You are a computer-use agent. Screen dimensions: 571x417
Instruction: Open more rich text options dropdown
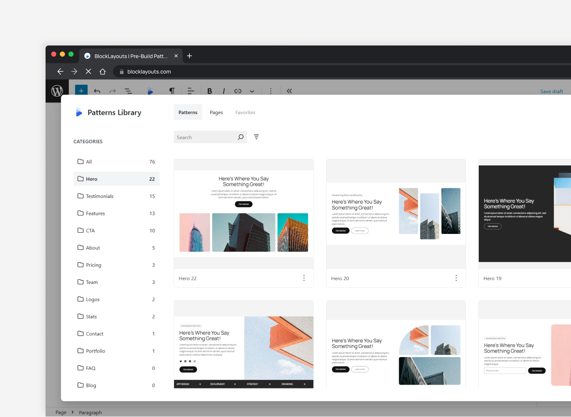(x=252, y=91)
